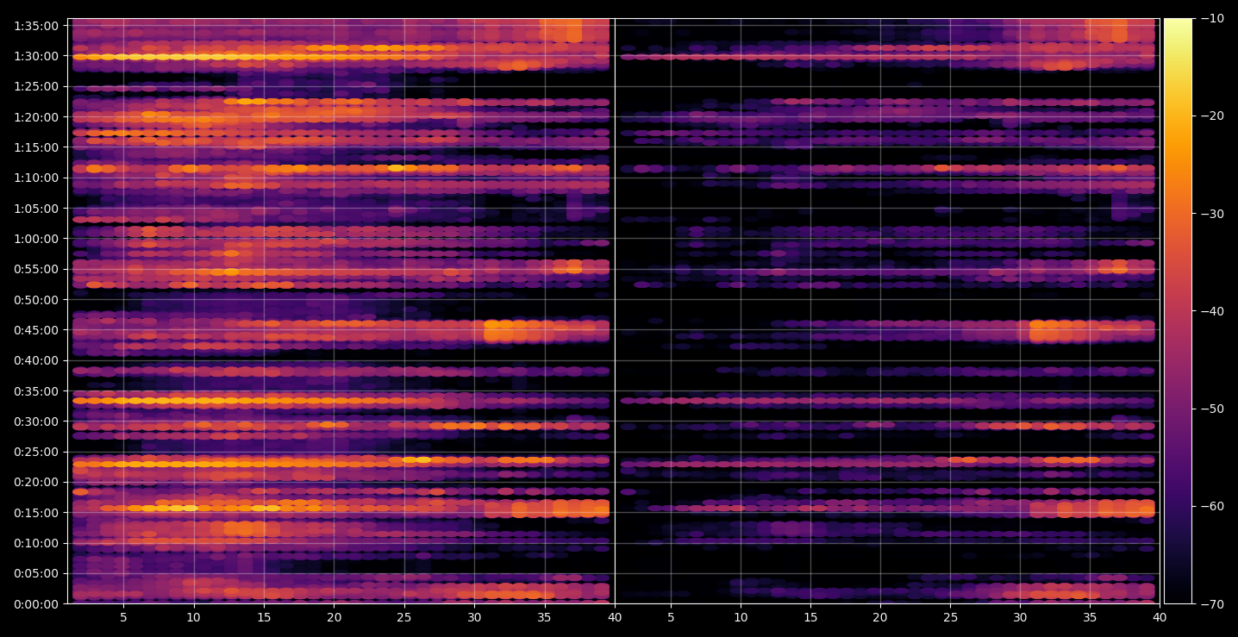Click x-axis label 10 under right heatmap
Image resolution: width=1238 pixels, height=637 pixels.
coord(740,617)
